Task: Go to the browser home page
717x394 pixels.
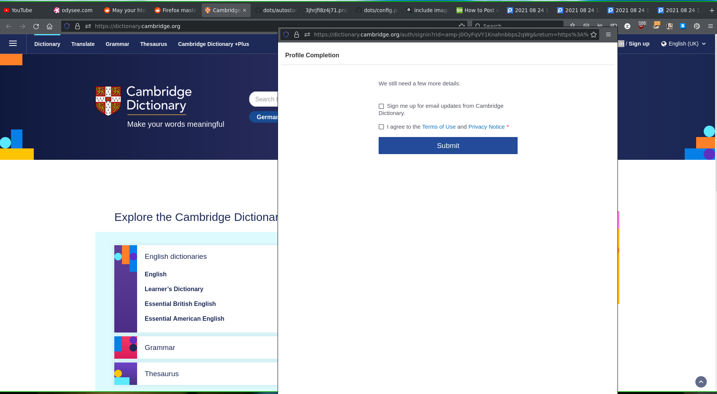Action: pyautogui.click(x=49, y=26)
